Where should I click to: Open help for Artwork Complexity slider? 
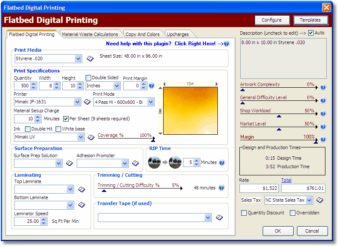(x=323, y=87)
